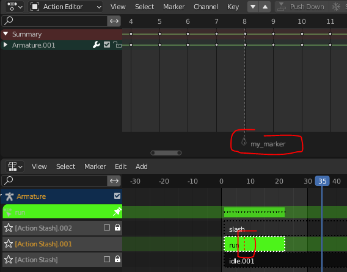Click the previous layer down-arrow button

(253, 7)
